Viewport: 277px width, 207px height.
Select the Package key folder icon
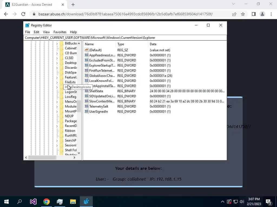pyautogui.click(x=61, y=121)
